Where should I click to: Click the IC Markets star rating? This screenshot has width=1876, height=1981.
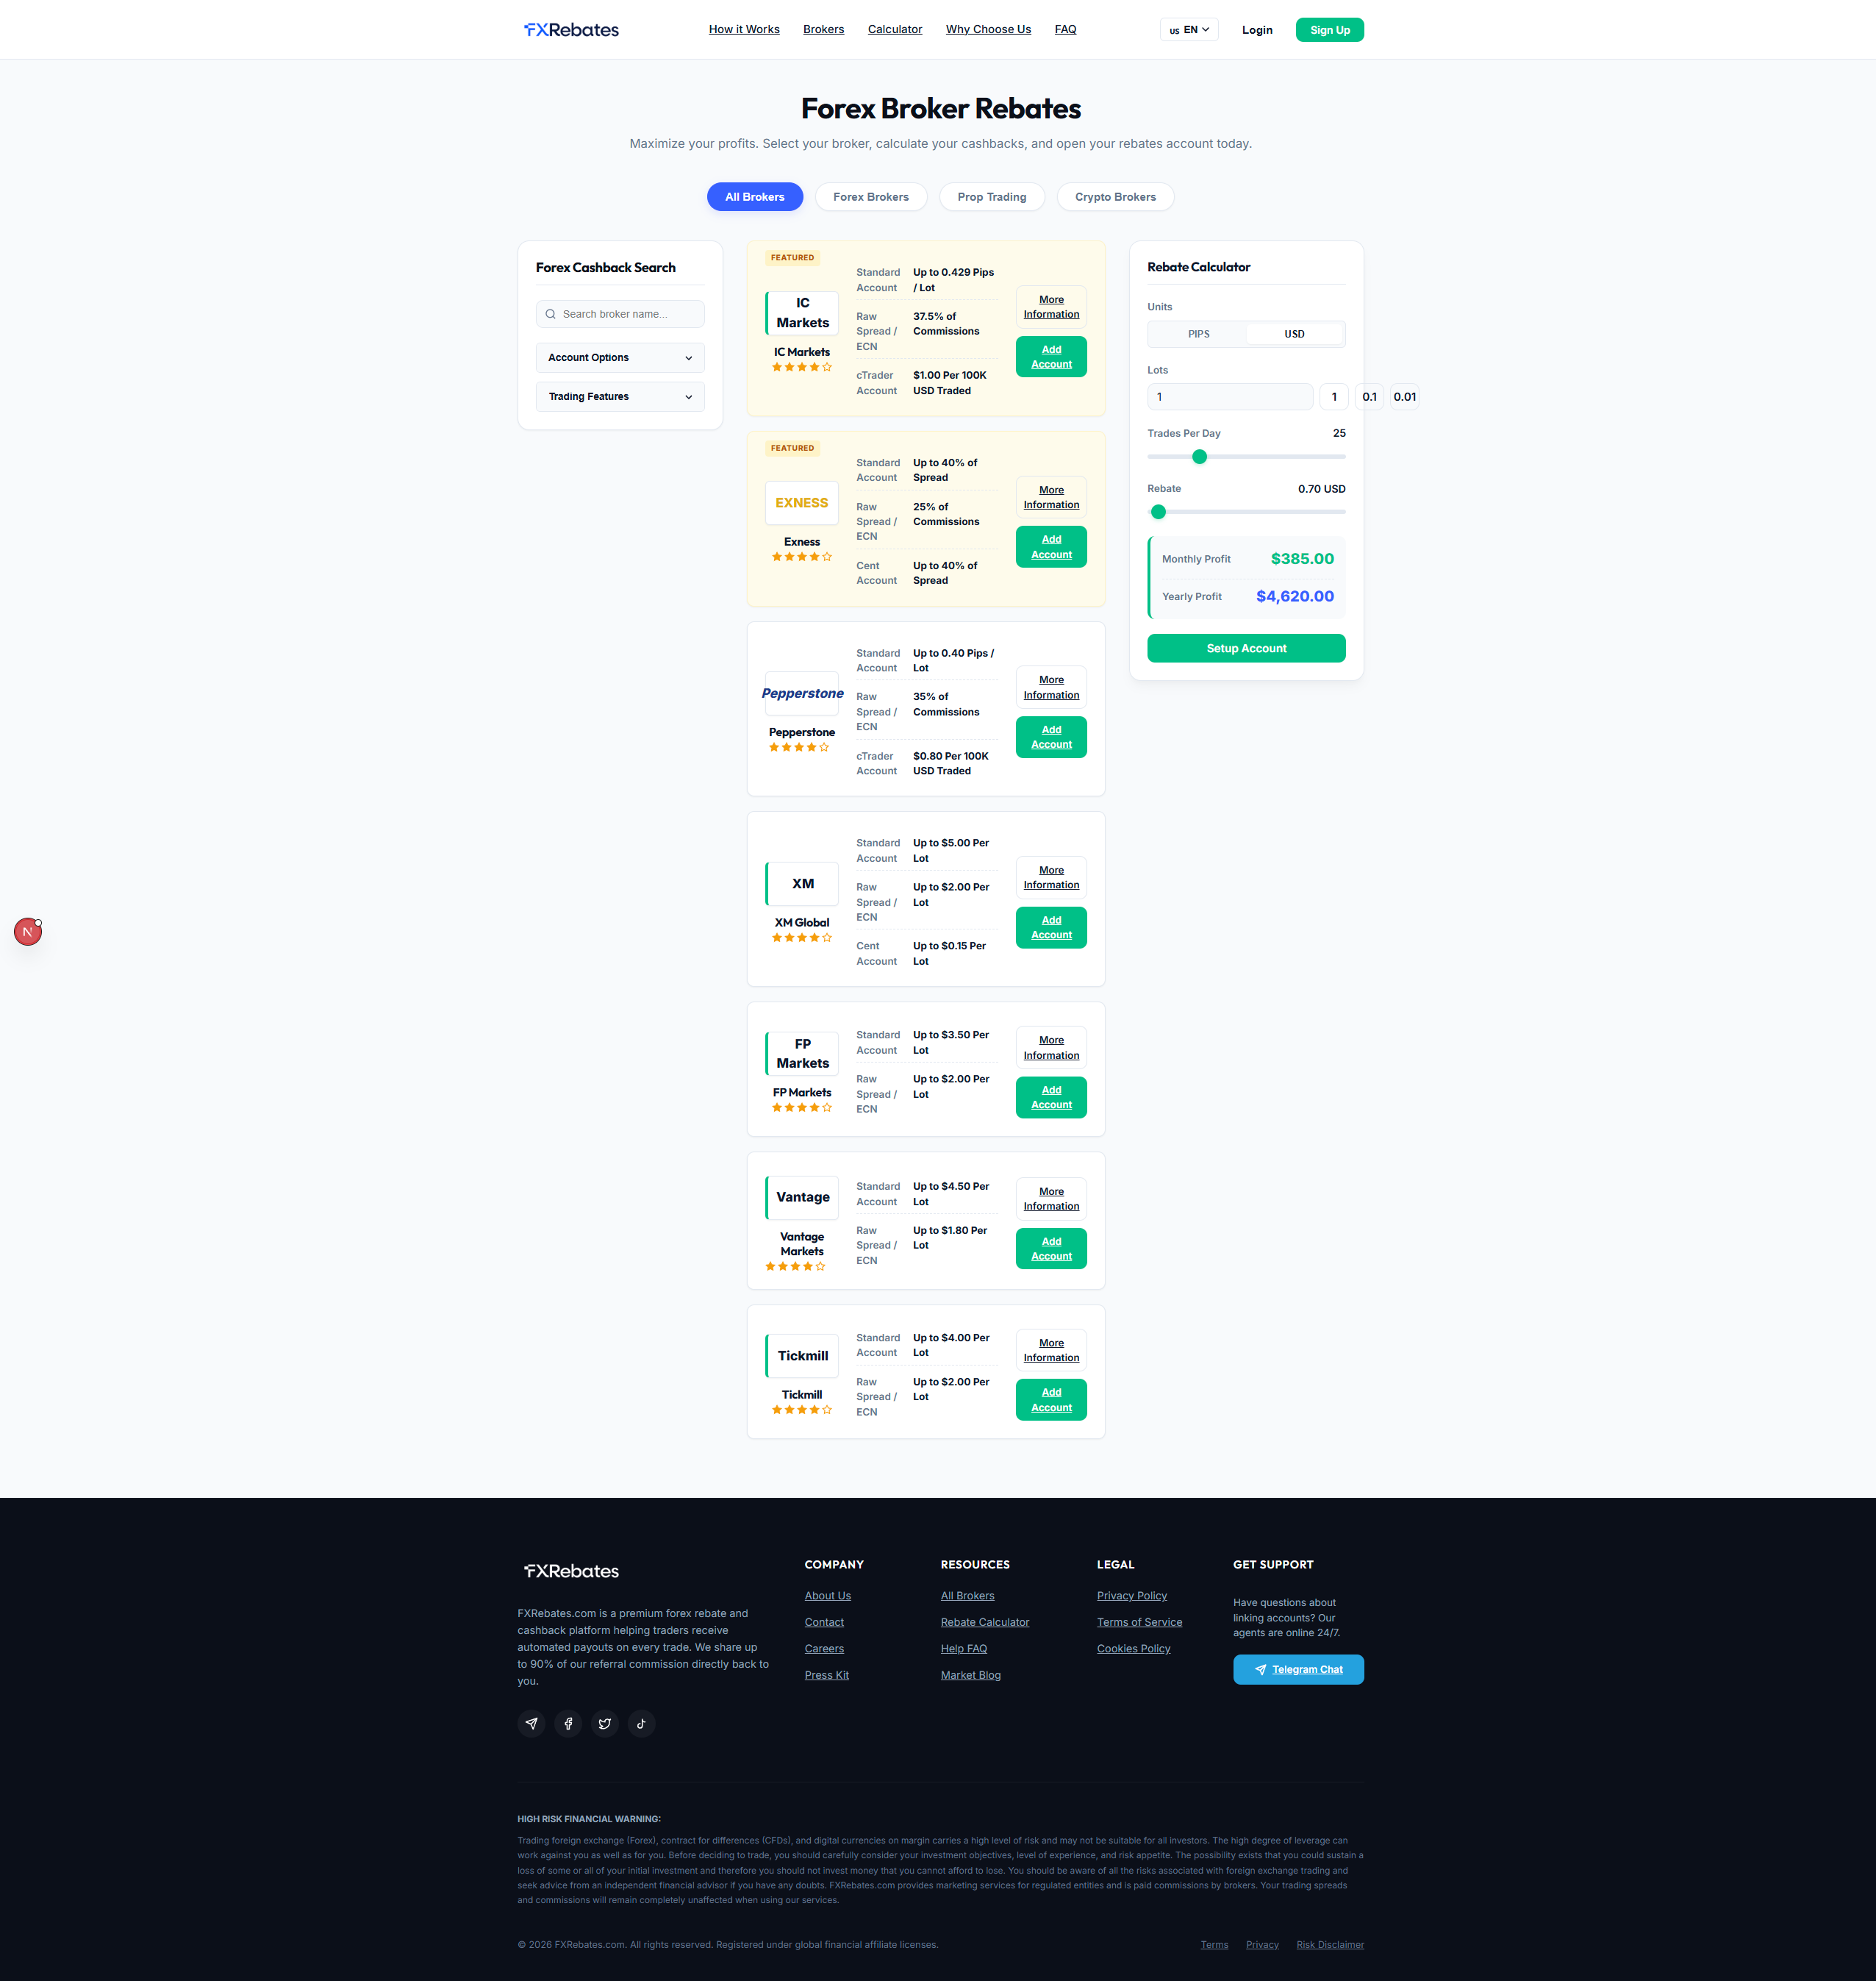click(802, 367)
